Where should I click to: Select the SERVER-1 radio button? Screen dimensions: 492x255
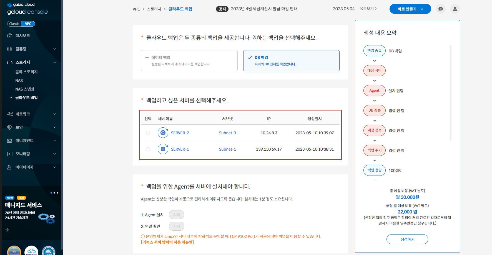point(148,149)
